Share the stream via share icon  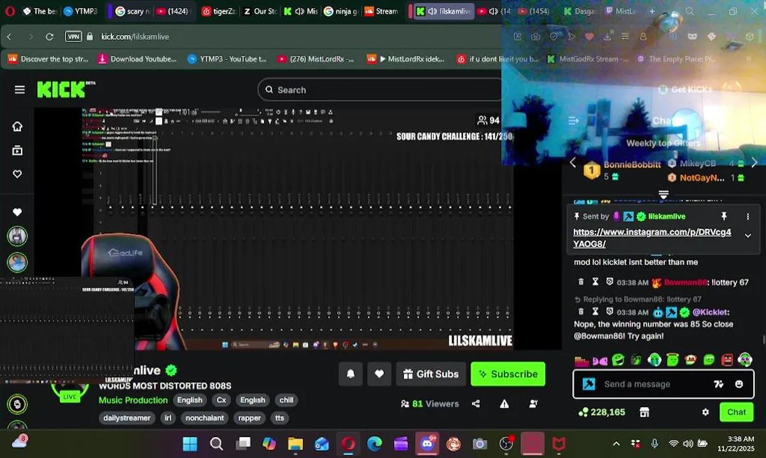tap(476, 404)
